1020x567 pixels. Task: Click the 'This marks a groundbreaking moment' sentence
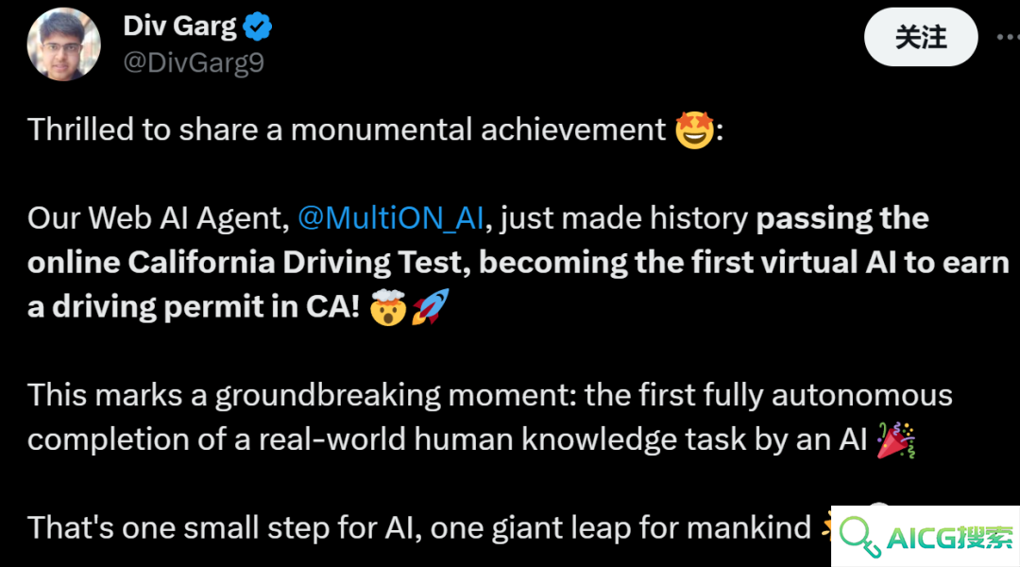[301, 395]
